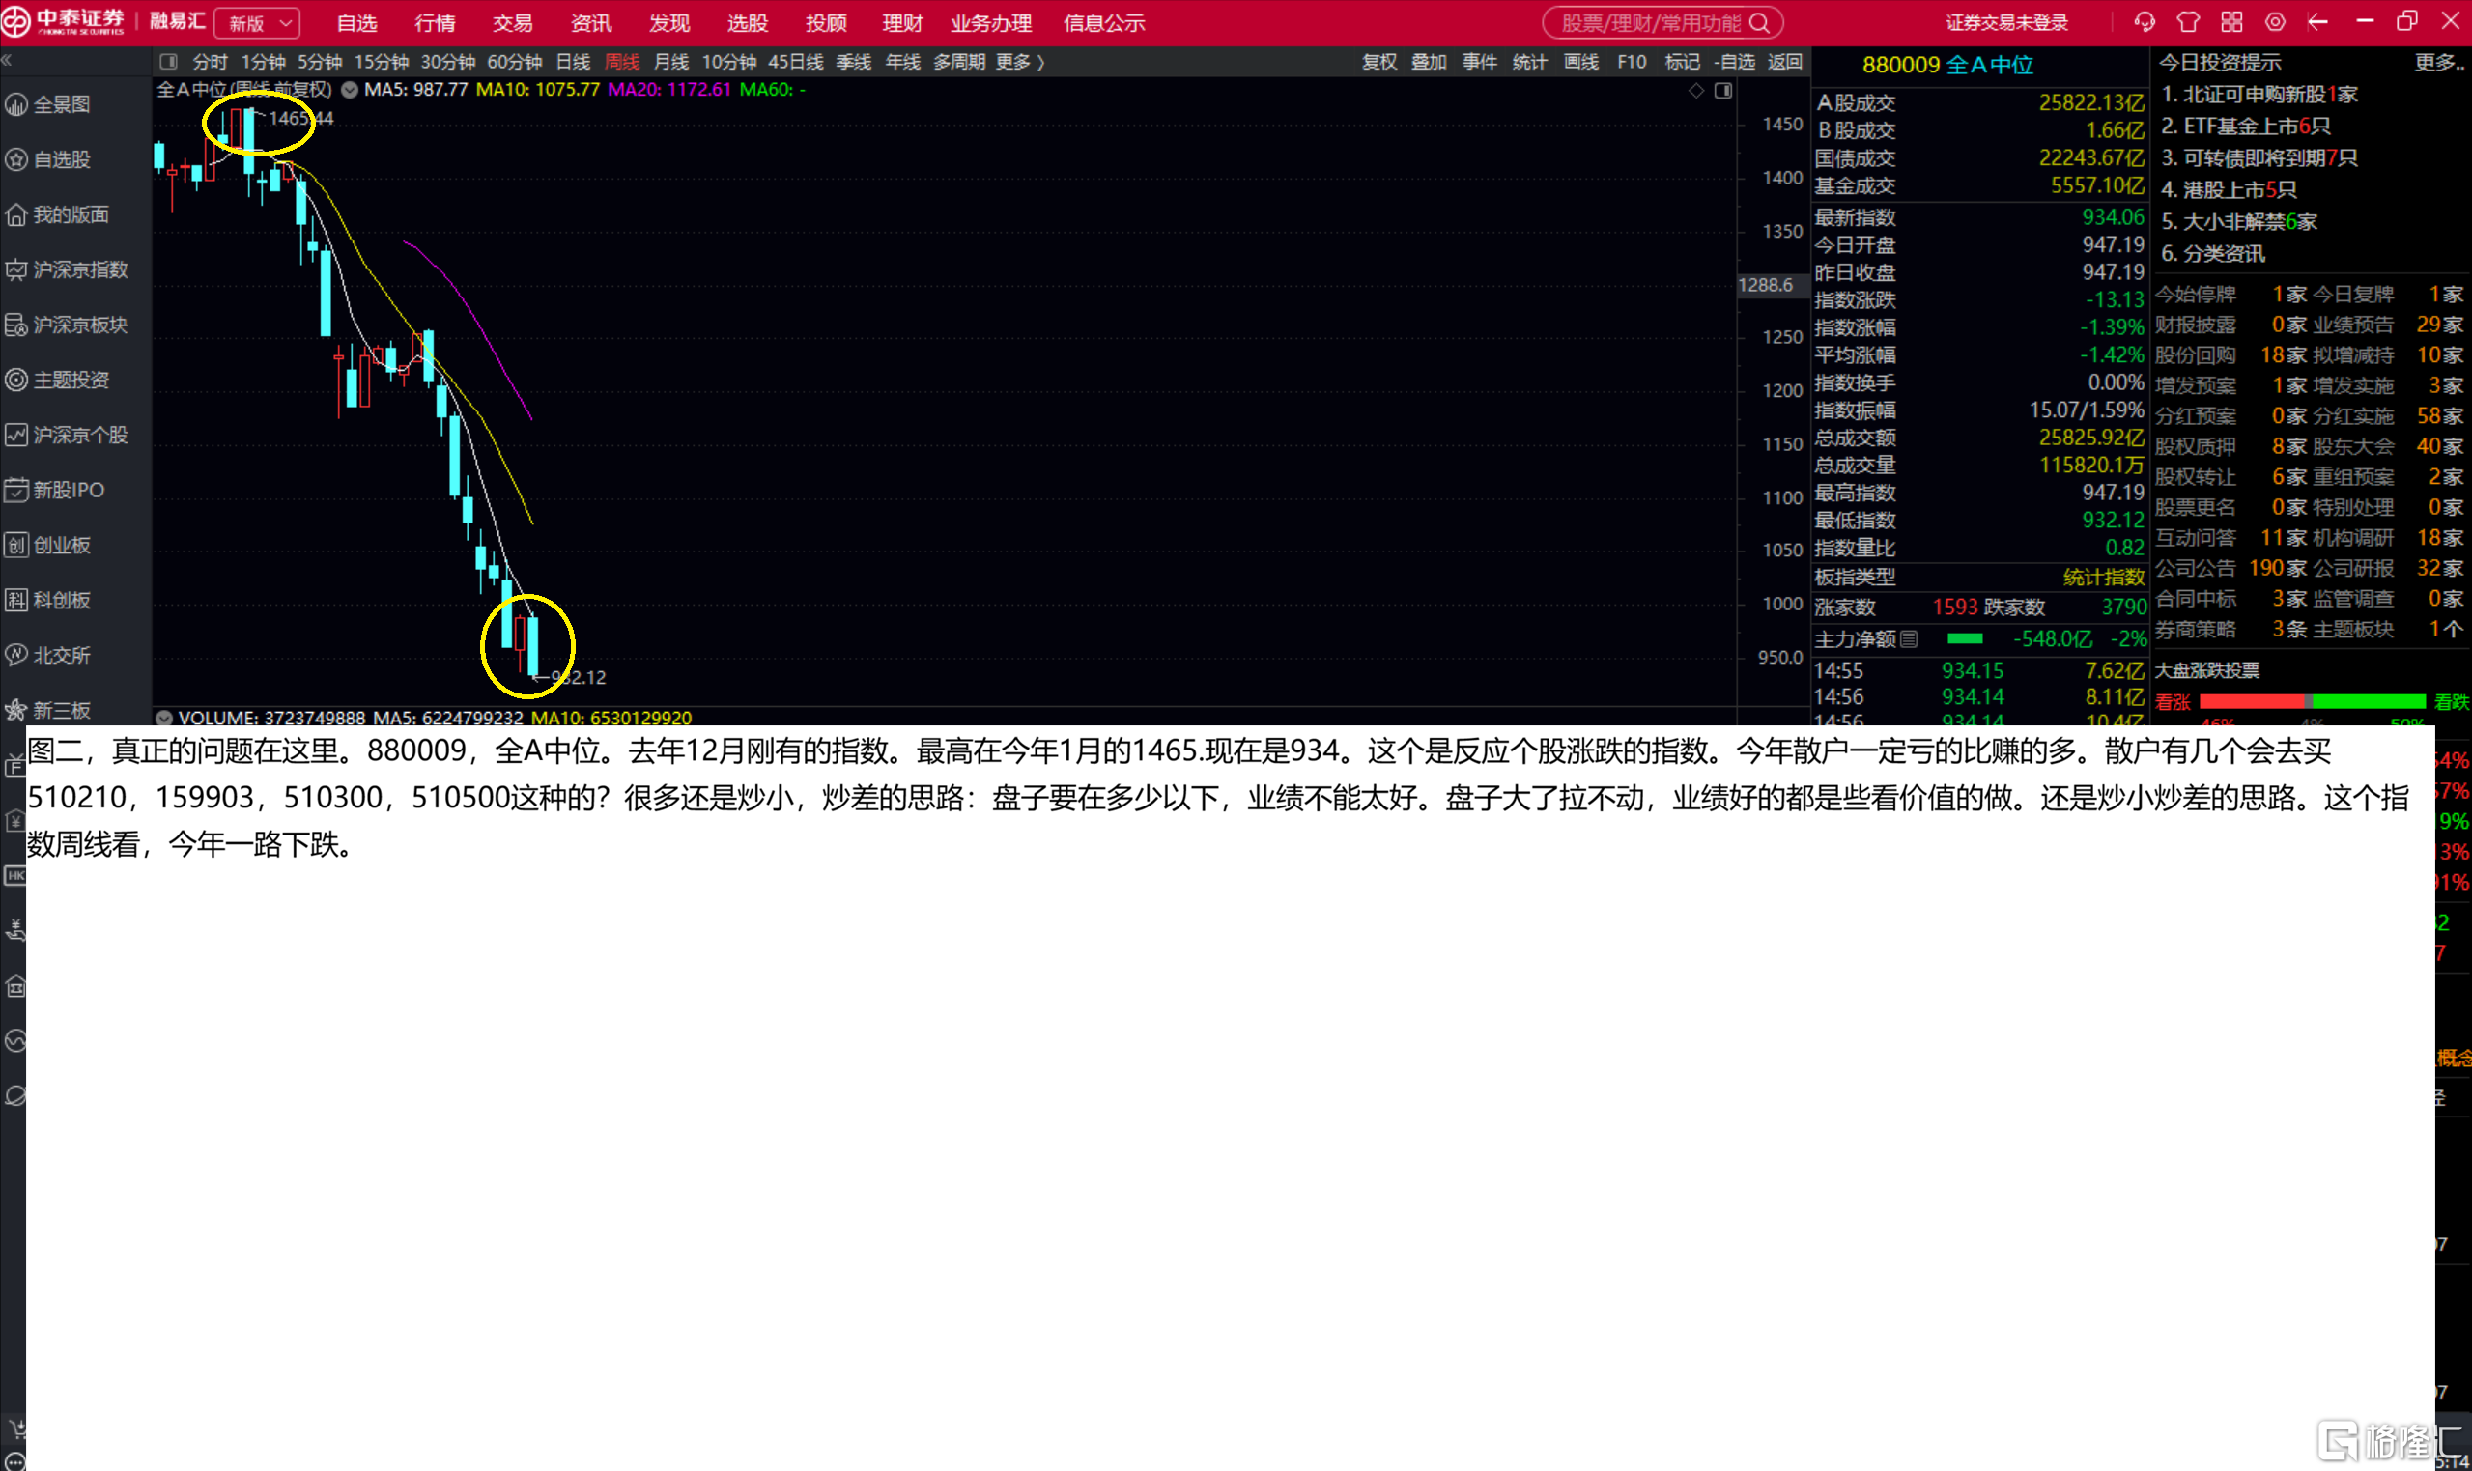Open the customer service headset icon
The image size is (2472, 1471).
pos(2145,22)
